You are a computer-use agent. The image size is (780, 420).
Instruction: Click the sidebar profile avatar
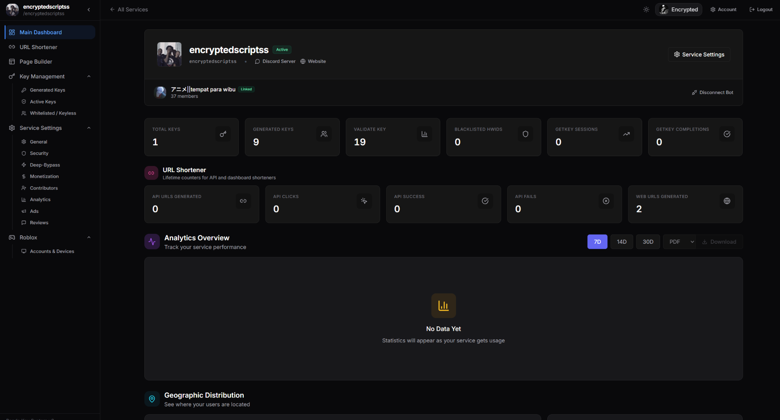tap(13, 10)
